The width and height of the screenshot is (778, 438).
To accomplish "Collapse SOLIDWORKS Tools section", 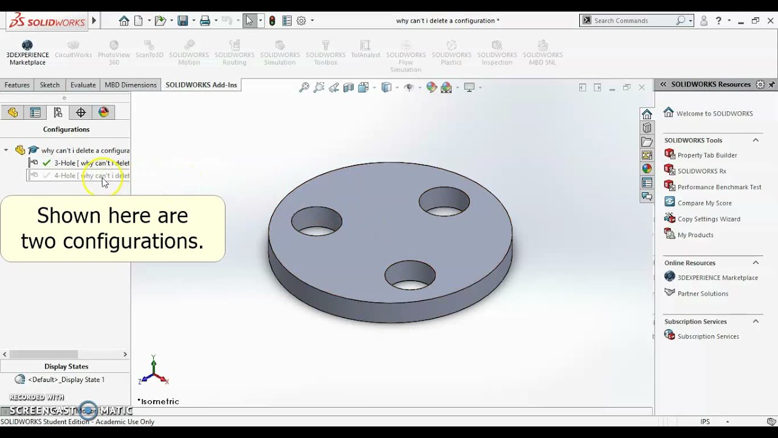I will click(756, 140).
